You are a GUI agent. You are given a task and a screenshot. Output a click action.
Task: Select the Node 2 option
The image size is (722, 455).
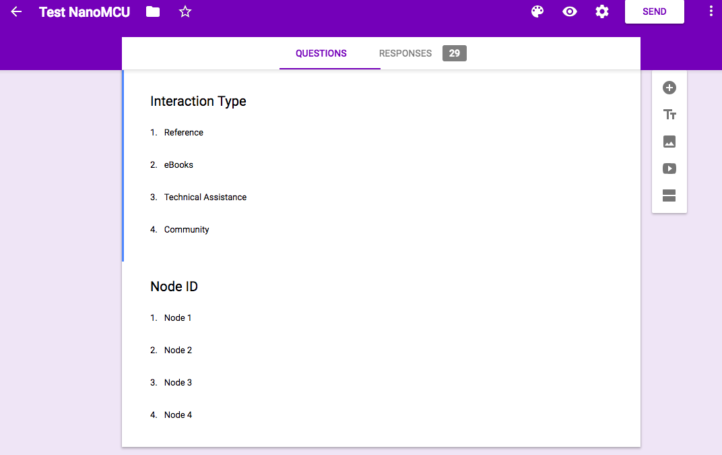[x=178, y=351]
